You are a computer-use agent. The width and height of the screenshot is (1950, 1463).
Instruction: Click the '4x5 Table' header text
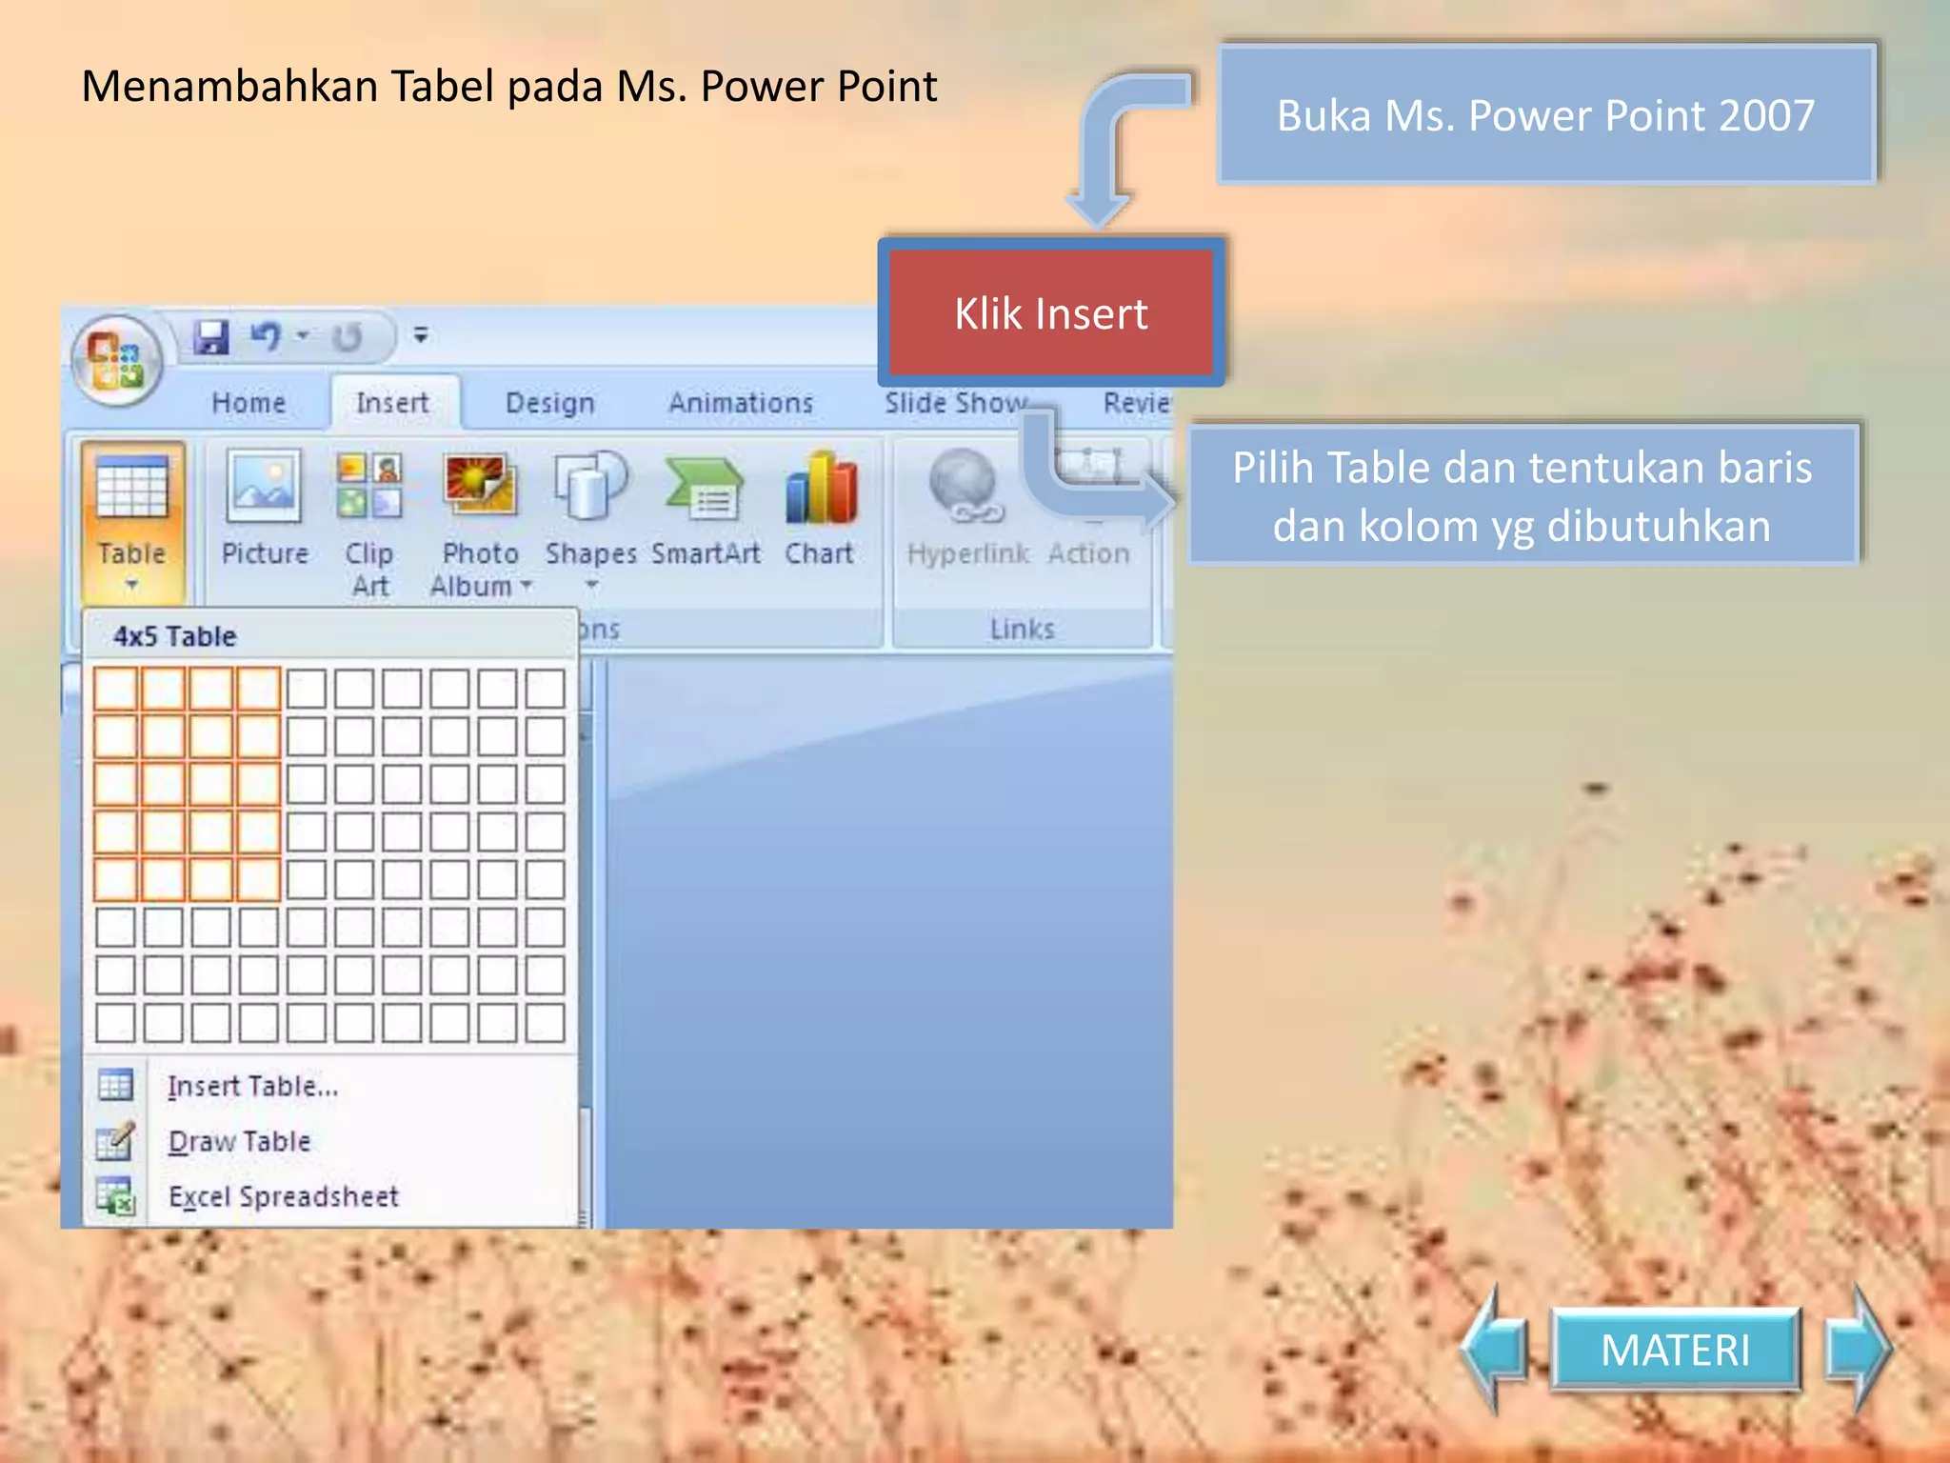point(174,636)
